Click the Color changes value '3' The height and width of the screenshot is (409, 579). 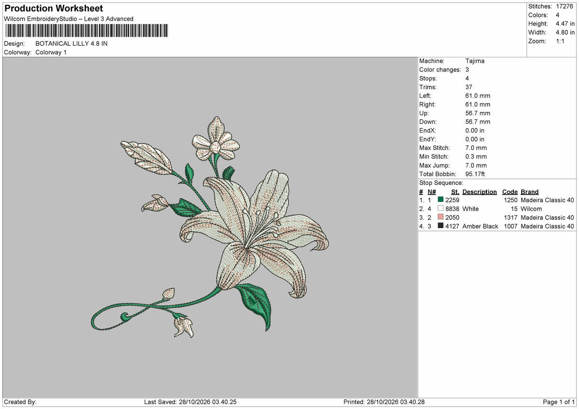467,69
